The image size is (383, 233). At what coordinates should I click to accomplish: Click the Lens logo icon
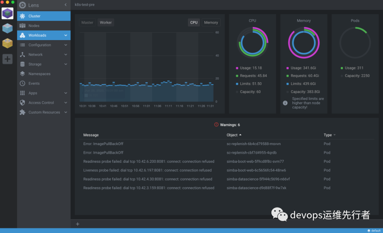click(22, 5)
